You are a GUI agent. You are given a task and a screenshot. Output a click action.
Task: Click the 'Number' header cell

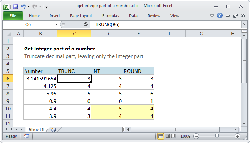(x=40, y=71)
